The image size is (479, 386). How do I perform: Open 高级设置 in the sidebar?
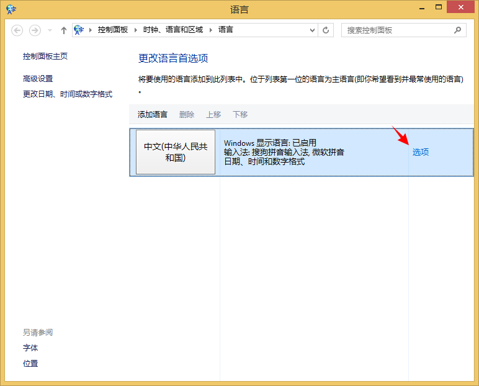(x=38, y=79)
